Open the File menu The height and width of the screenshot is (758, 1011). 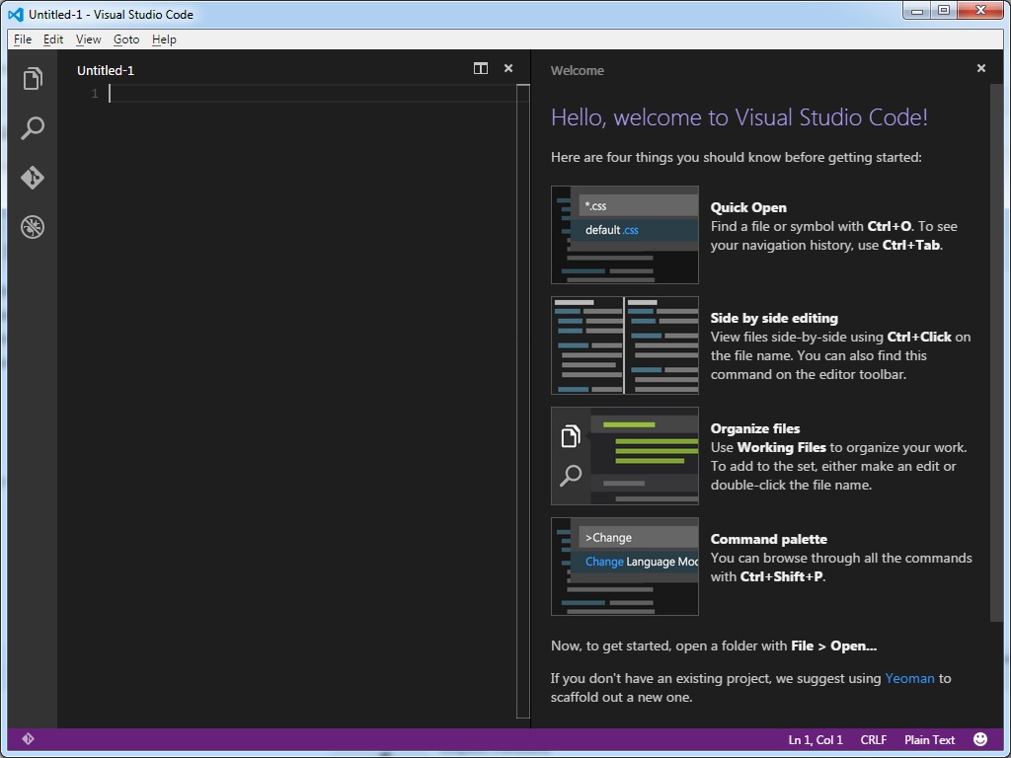[x=22, y=39]
